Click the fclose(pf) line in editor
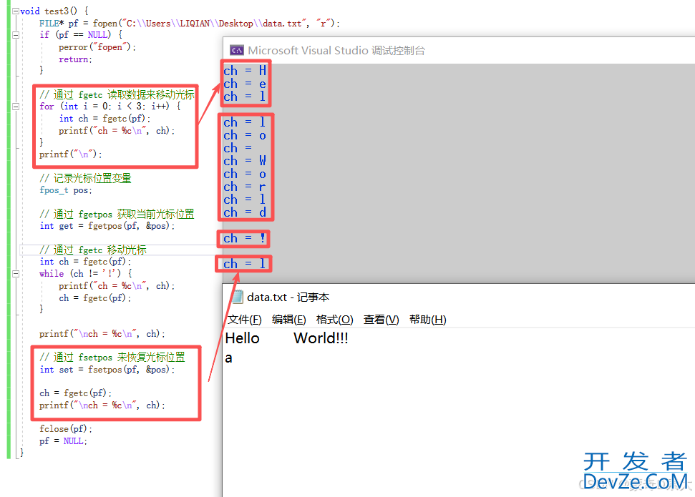Viewport: 695px width, 497px height. click(66, 429)
